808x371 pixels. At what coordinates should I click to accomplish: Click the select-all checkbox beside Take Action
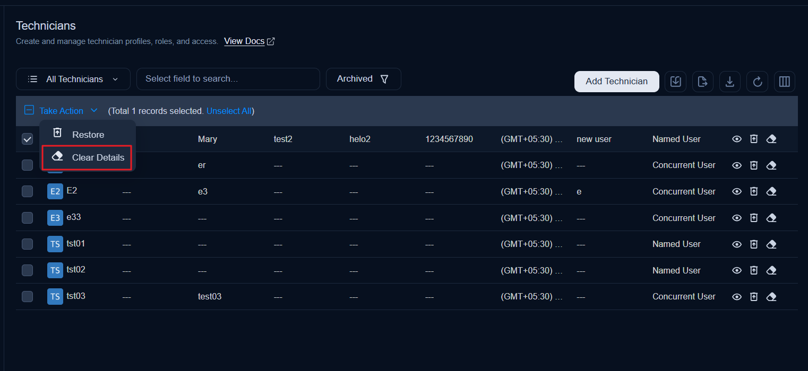pyautogui.click(x=29, y=110)
